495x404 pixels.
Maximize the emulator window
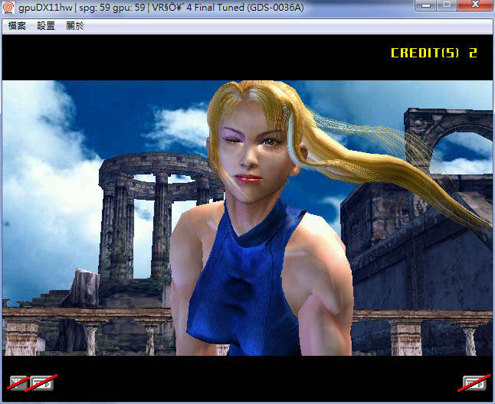coord(447,5)
